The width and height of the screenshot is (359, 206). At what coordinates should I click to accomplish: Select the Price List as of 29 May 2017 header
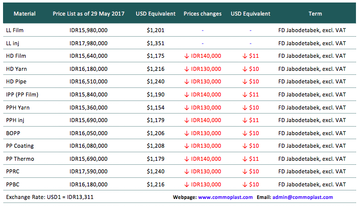tap(88, 14)
